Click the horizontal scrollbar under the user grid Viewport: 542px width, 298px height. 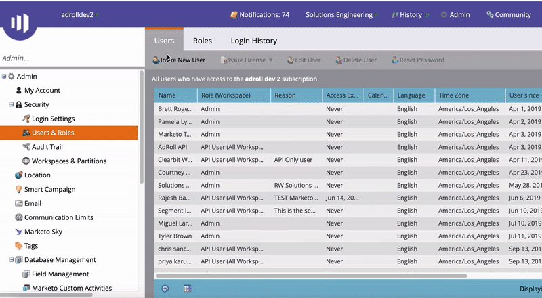point(312,276)
